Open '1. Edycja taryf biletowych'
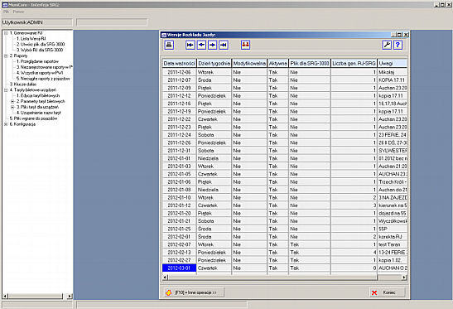This screenshot has width=453, height=309. click(x=38, y=95)
